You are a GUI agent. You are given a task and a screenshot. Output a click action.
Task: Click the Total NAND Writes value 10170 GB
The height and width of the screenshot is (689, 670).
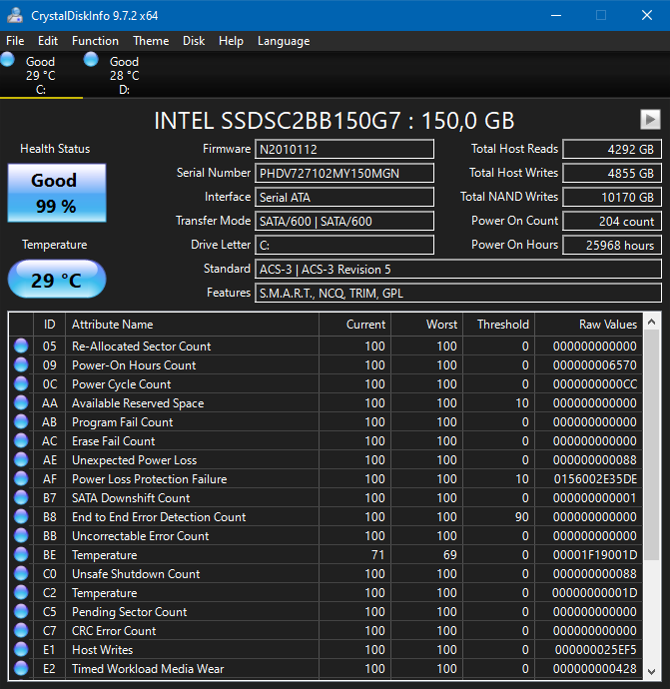(612, 197)
